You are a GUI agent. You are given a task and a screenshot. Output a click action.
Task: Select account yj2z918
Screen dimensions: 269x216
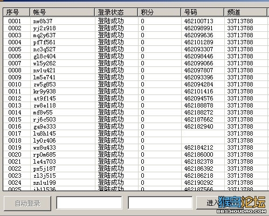pos(44,28)
